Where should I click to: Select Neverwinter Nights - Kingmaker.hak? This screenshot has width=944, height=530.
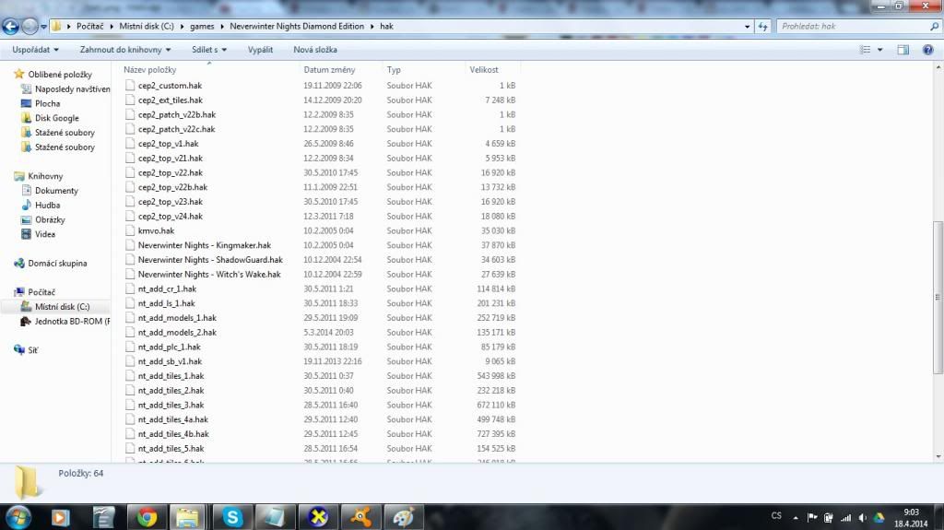pyautogui.click(x=204, y=245)
